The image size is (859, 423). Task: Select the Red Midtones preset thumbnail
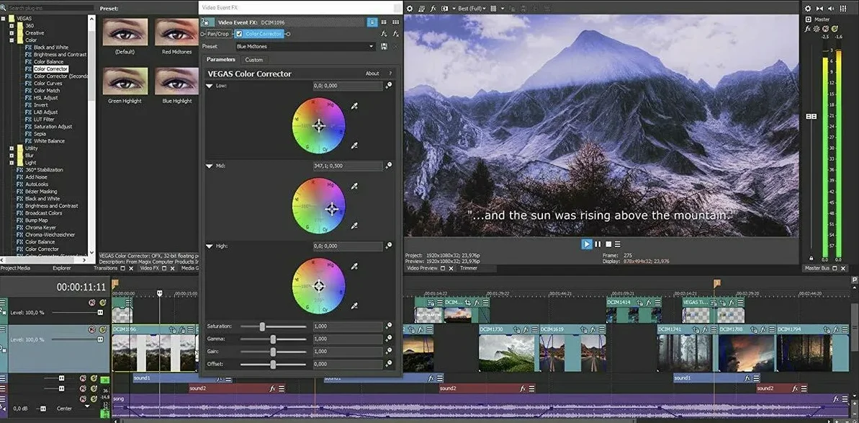[x=176, y=32]
